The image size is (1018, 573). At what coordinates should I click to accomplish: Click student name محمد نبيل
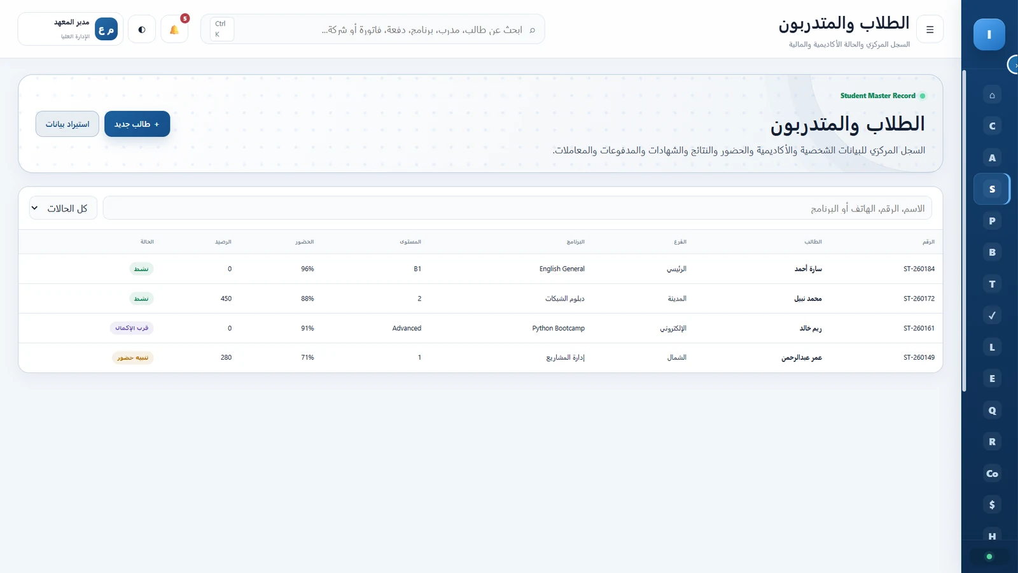click(x=808, y=299)
